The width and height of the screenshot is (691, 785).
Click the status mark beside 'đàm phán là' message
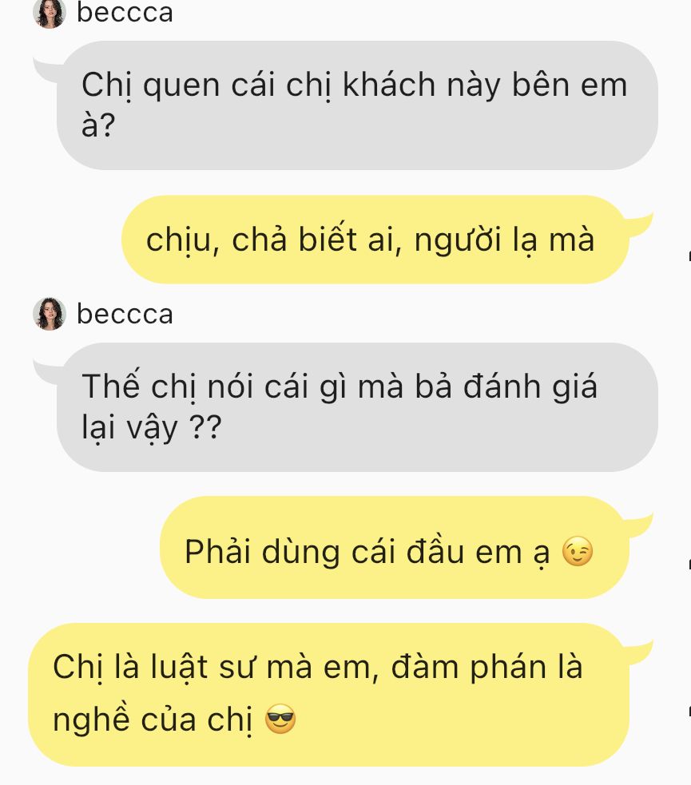(x=689, y=711)
